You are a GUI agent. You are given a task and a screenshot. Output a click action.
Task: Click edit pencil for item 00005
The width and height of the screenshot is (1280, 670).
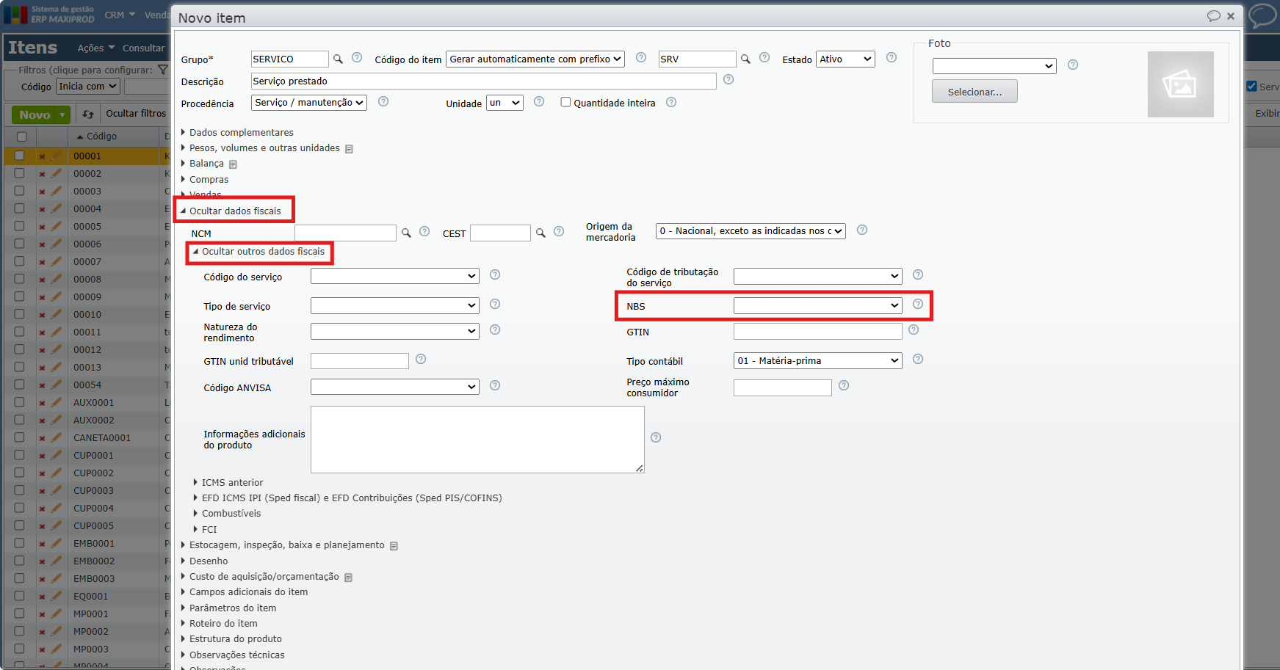coord(57,226)
